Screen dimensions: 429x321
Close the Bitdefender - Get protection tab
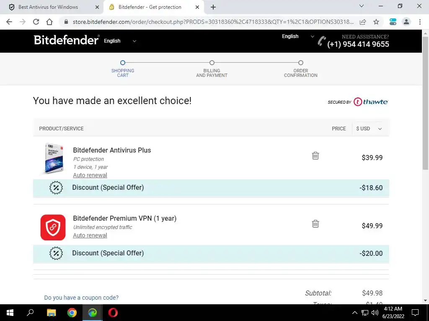click(x=197, y=7)
